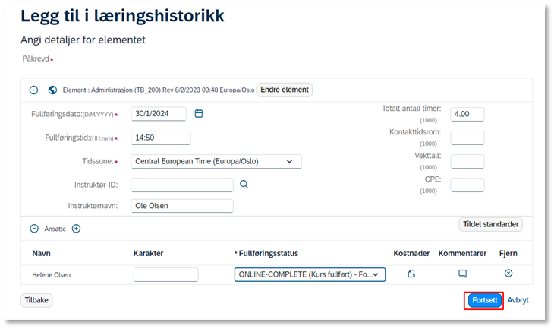554x329 pixels.
Task: Click the Endre element button
Action: point(285,90)
